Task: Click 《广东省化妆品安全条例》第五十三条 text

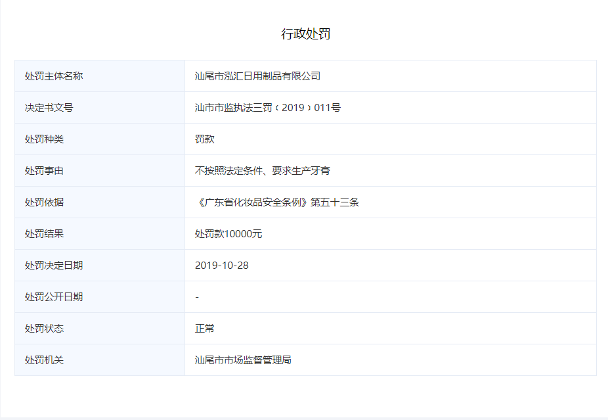Action: pos(277,202)
